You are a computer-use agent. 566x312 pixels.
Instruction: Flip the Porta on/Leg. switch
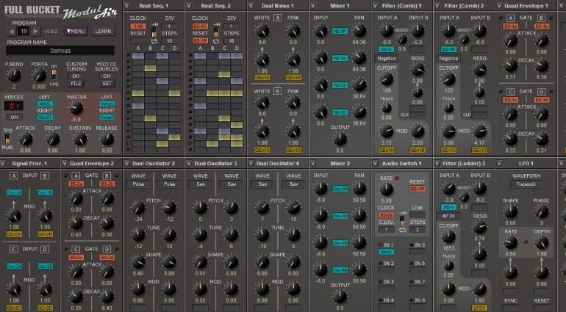[x=54, y=75]
